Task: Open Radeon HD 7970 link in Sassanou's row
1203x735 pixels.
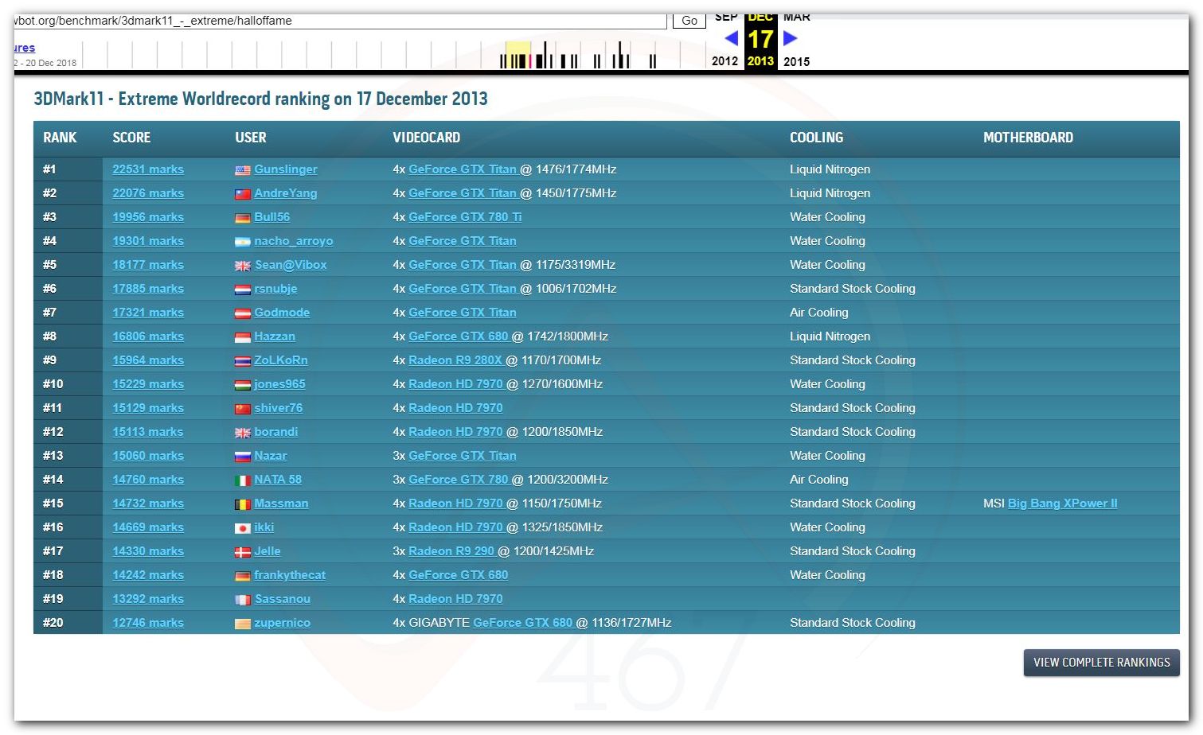Action: click(455, 599)
